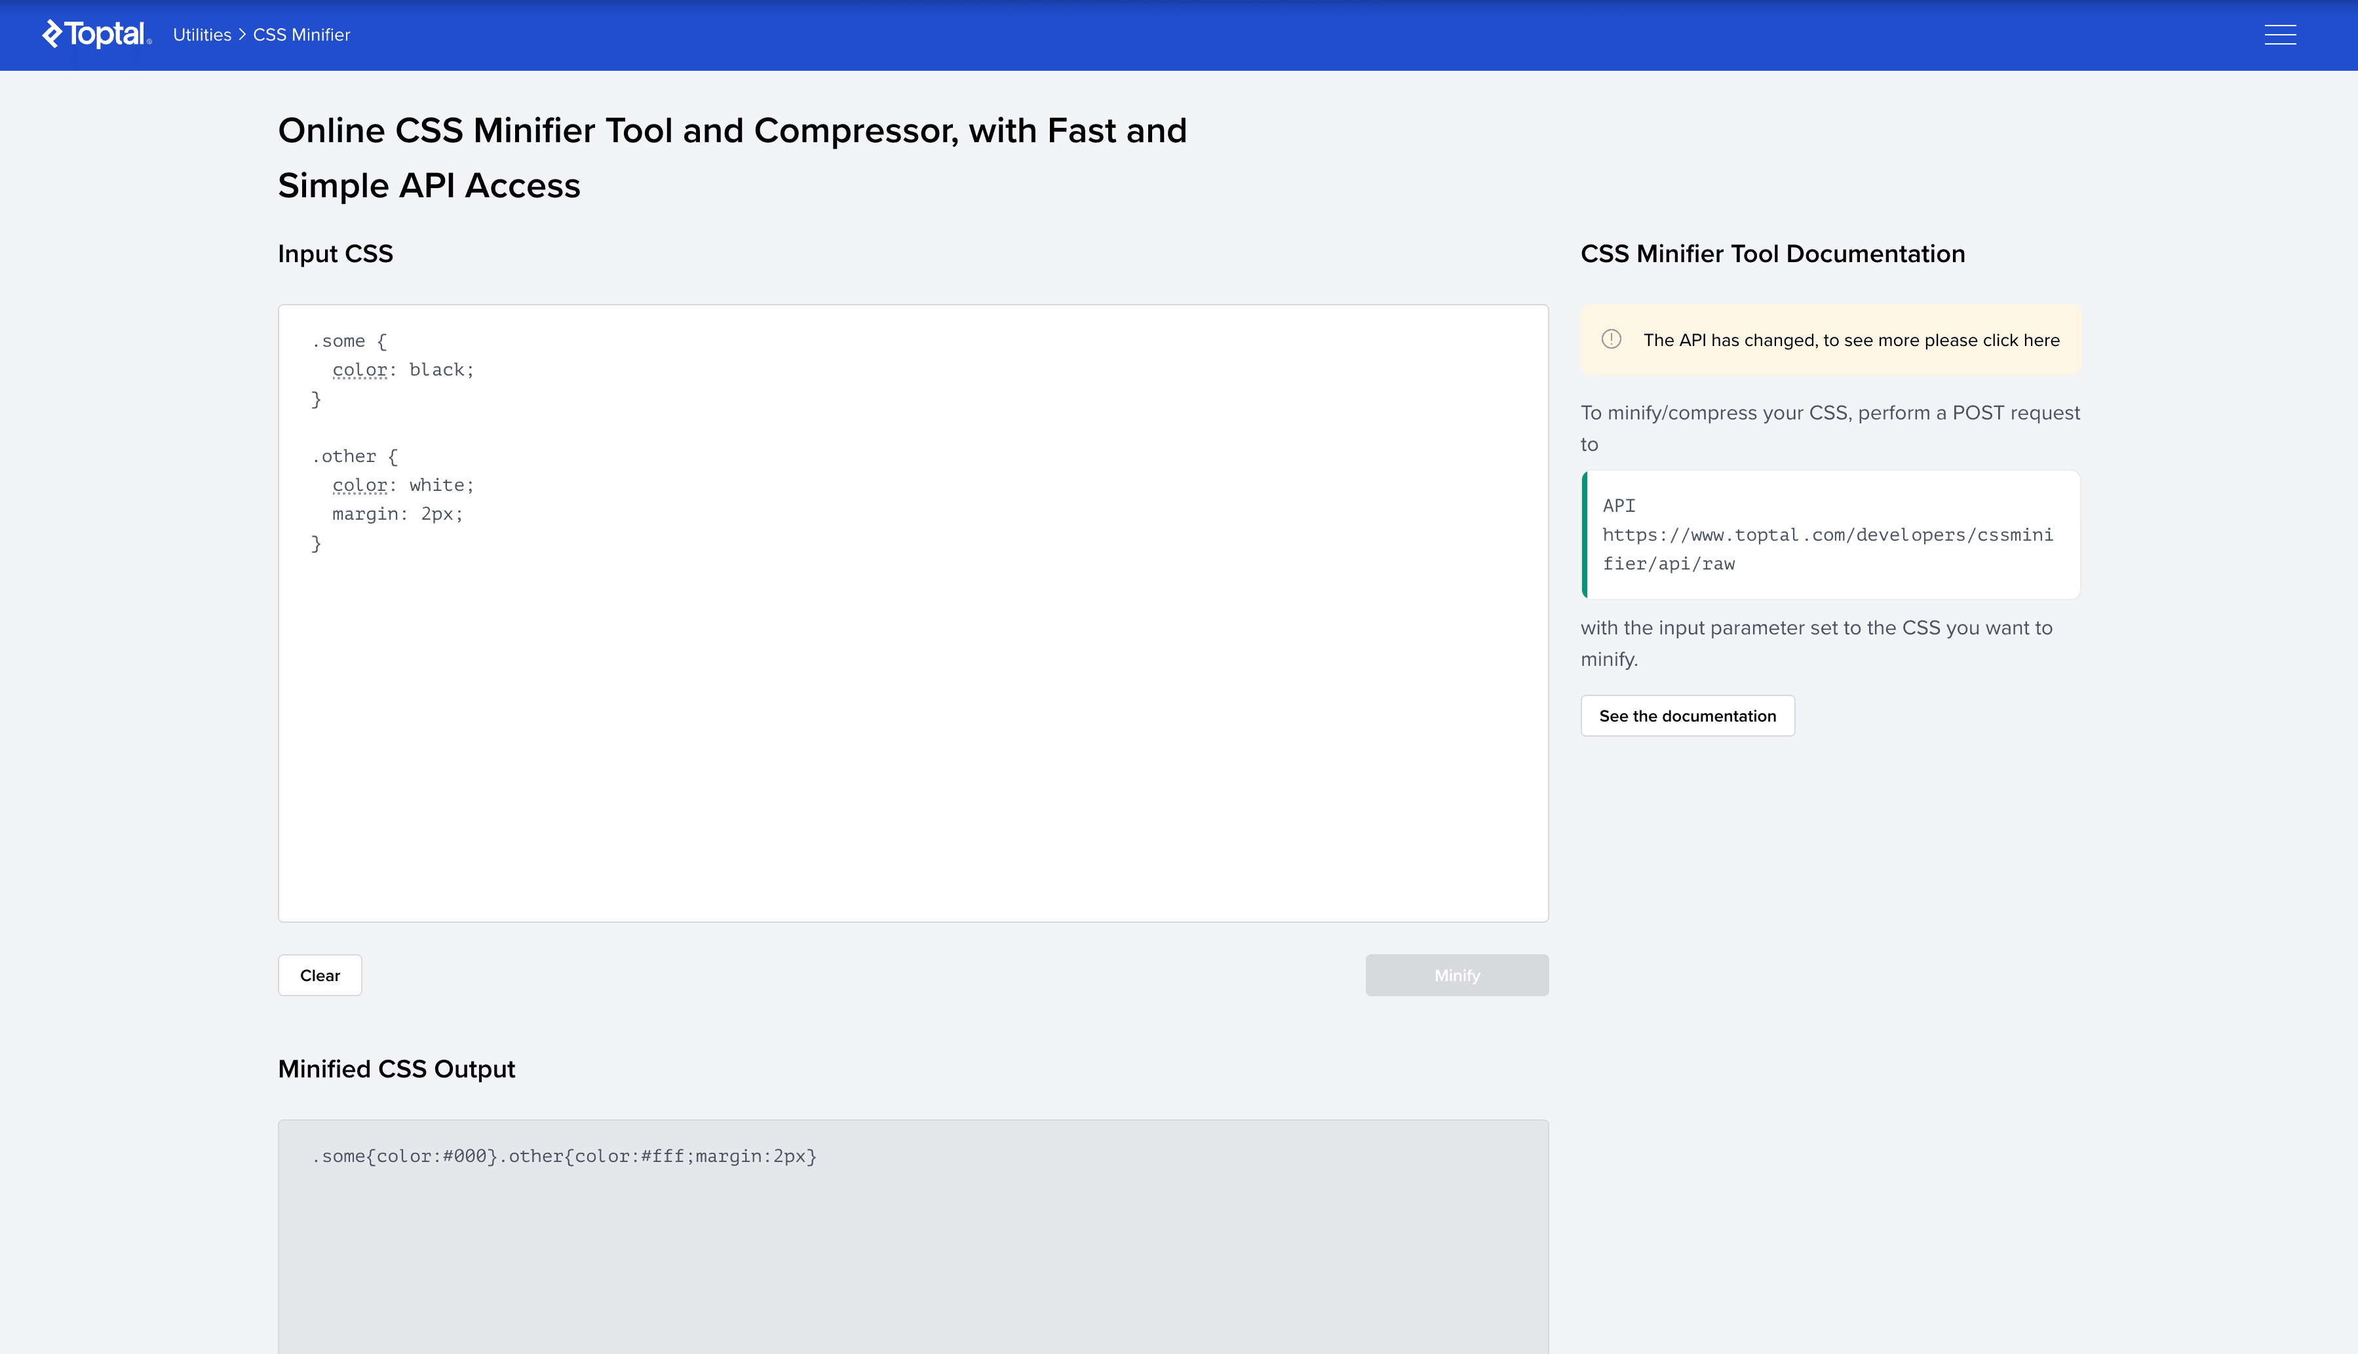Click the 'To minify/compress your CSS' paragraph
The image size is (2358, 1354).
(1830, 428)
